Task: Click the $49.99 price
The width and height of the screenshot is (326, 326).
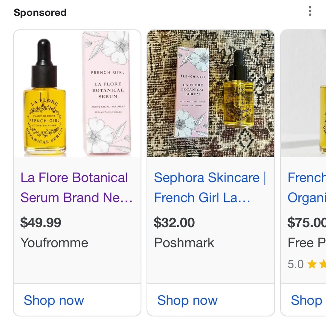Action: click(x=41, y=223)
